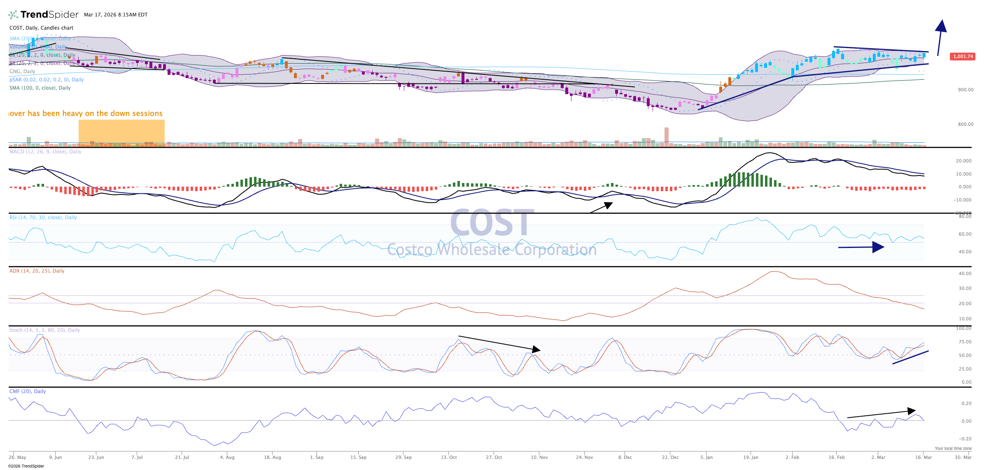Click the GNG, Daily indicator label

tap(22, 72)
